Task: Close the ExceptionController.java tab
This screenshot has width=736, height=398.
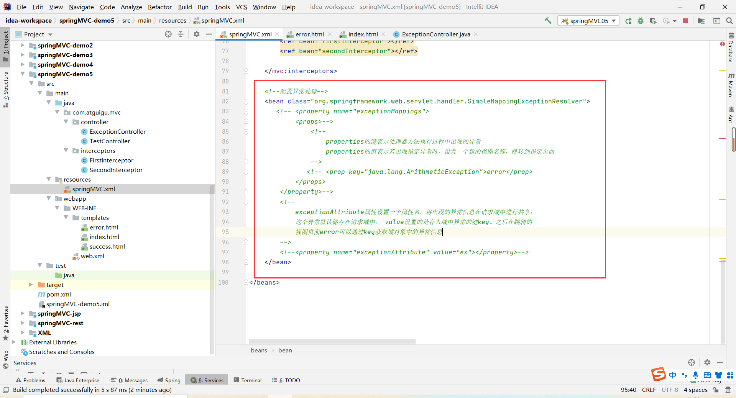Action: click(x=476, y=34)
